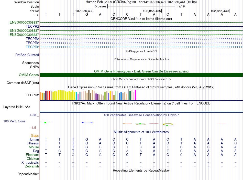Screen dimensions: 243x180
Task: Open the OMIM Gene Phenotypes track title
Action: click(x=141, y=71)
